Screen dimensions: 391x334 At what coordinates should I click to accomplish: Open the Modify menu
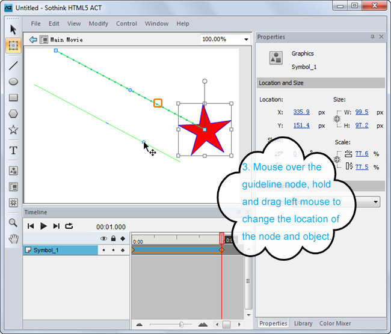(x=99, y=23)
